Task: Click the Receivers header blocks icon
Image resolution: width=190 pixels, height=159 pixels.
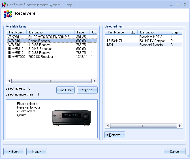Action: point(8,14)
